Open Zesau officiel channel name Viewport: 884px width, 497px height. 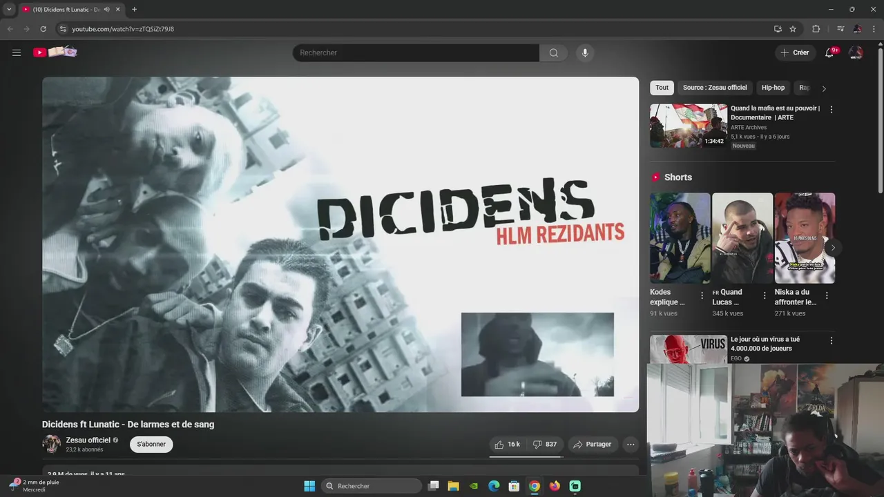tap(88, 440)
